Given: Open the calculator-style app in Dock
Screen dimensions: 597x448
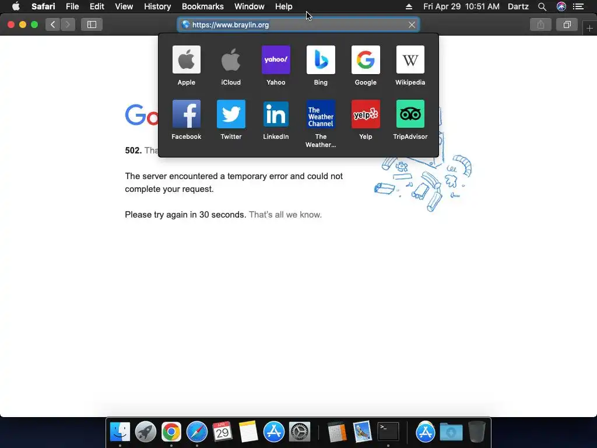Looking at the screenshot, I should click(337, 432).
